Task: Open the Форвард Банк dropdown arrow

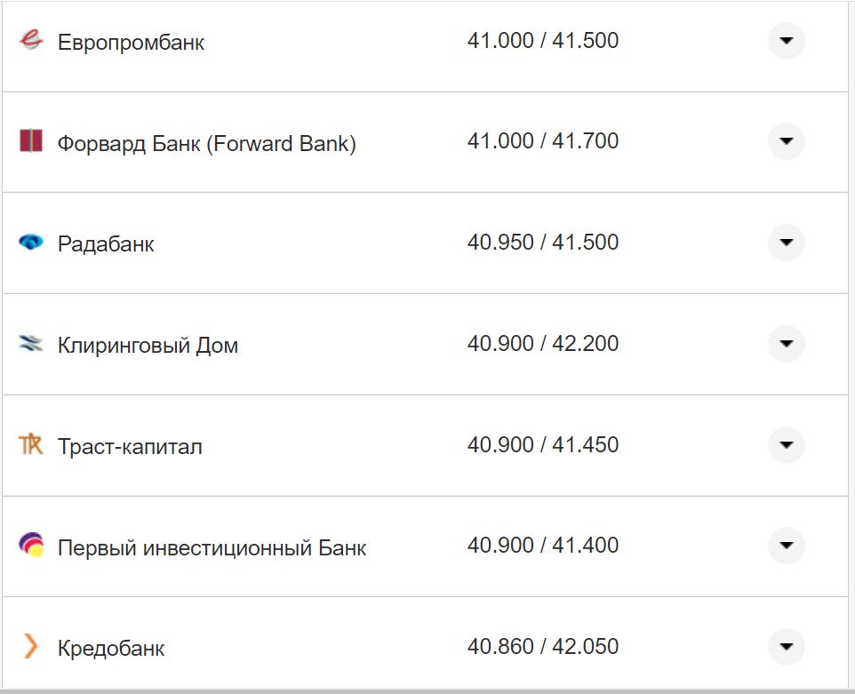Action: tap(786, 140)
